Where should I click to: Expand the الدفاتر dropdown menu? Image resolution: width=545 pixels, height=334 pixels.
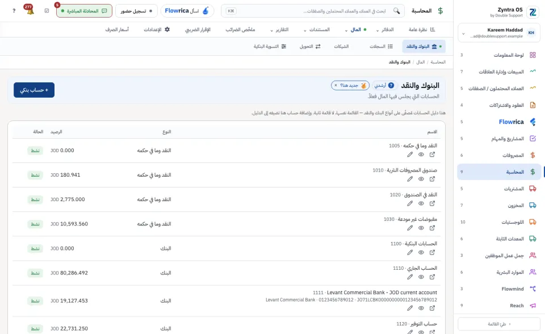pos(385,30)
